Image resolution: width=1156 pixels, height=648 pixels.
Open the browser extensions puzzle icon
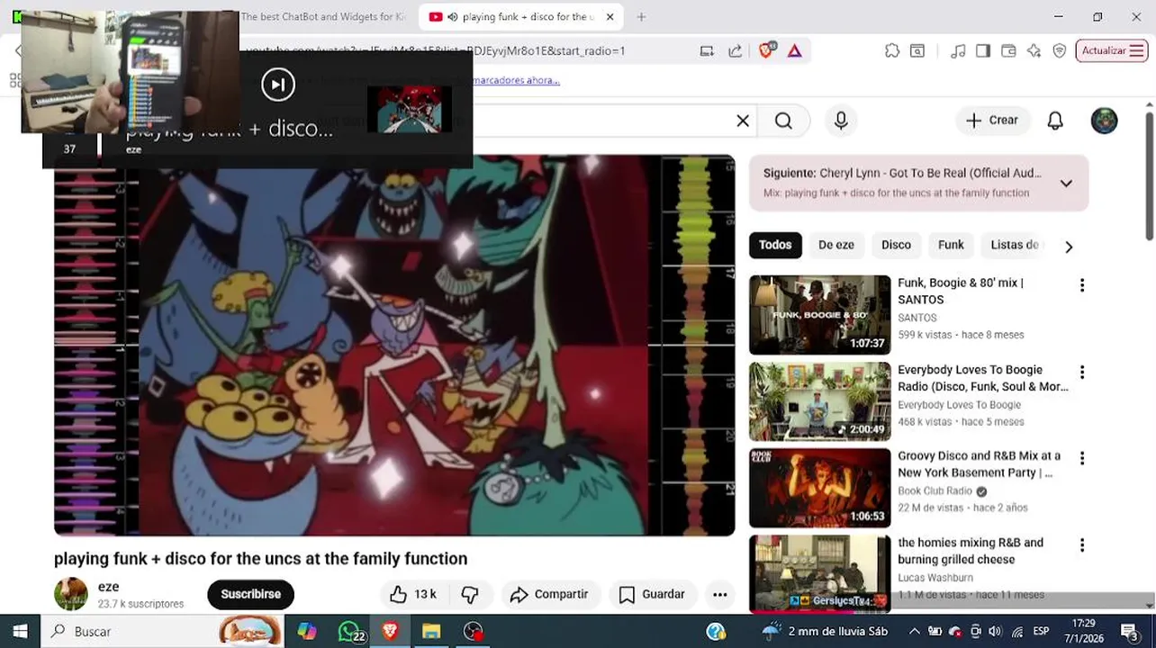click(x=892, y=50)
